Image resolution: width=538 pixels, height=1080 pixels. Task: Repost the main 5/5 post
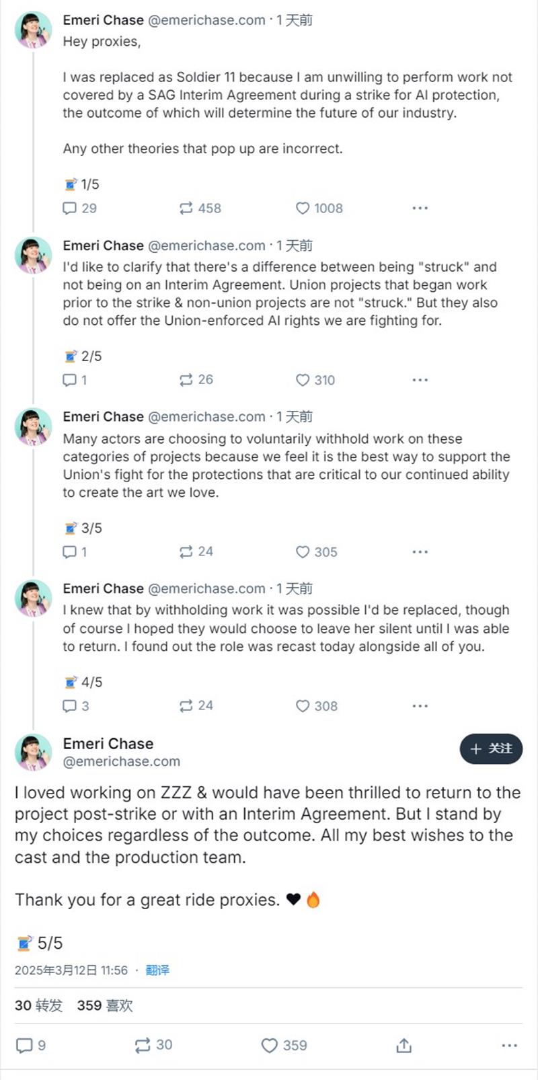pyautogui.click(x=143, y=1045)
